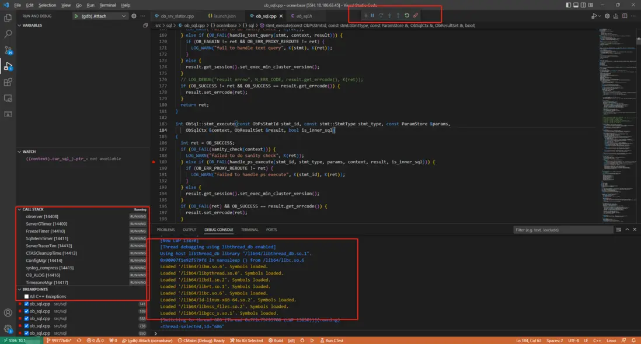Open the Explorer view in the activity bar
Viewport: 641px width, 344px height.
point(8,18)
